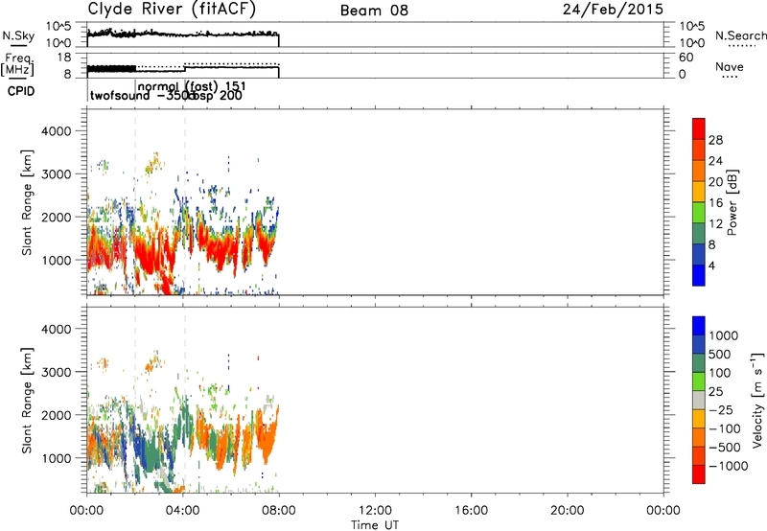Image resolution: width=767 pixels, height=531 pixels.
Task: Click the 'Velocity [m s-1]' color bar label
Action: 757,400
